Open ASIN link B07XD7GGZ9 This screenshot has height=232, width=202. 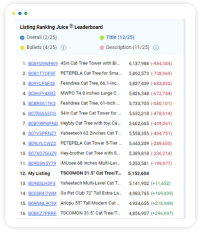tap(42, 153)
